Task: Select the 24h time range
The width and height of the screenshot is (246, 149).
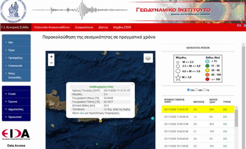Action: coord(188,90)
